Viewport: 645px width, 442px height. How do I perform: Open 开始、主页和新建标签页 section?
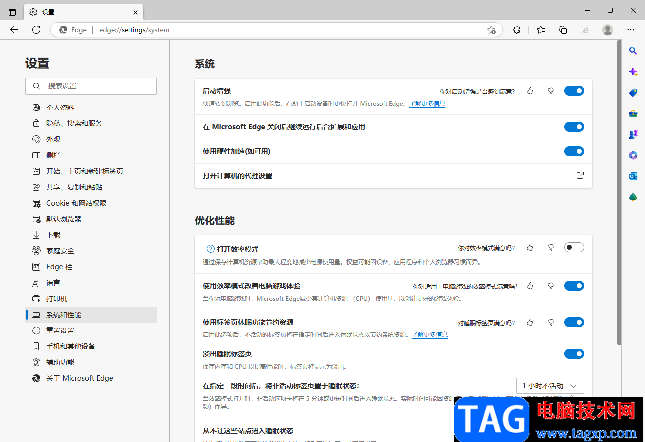(x=91, y=171)
